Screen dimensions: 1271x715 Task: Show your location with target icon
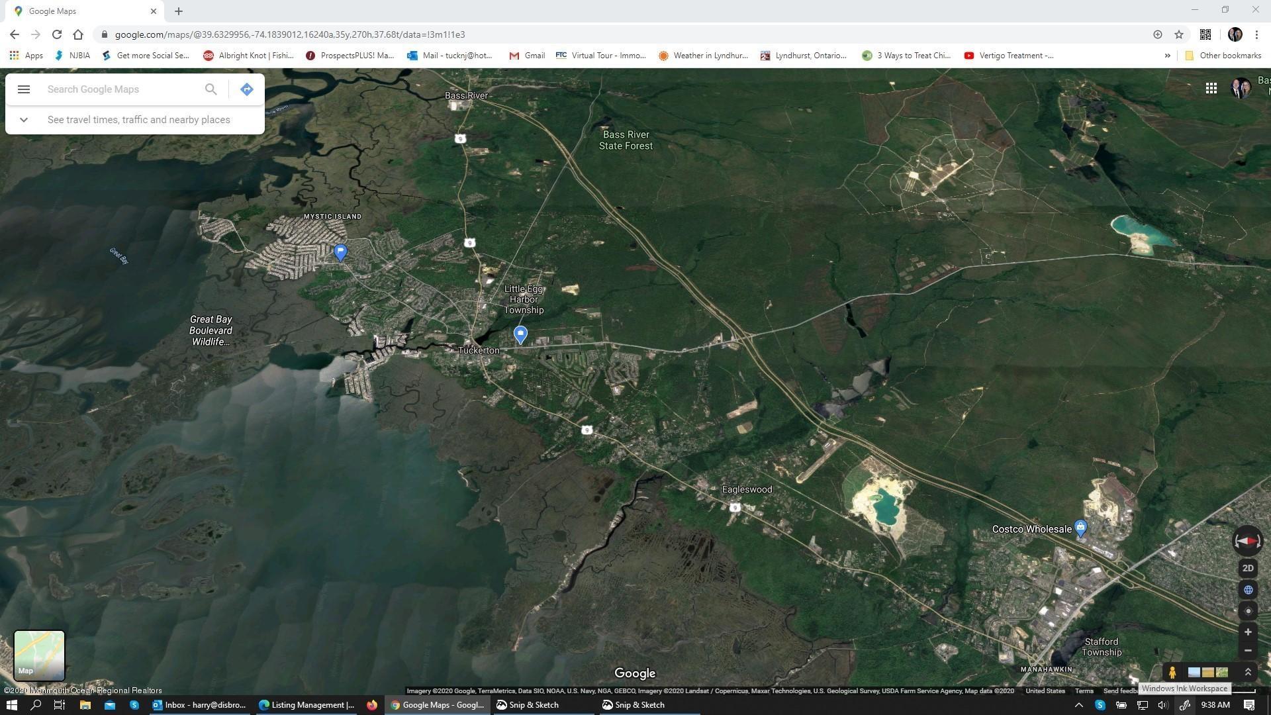coord(1248,611)
